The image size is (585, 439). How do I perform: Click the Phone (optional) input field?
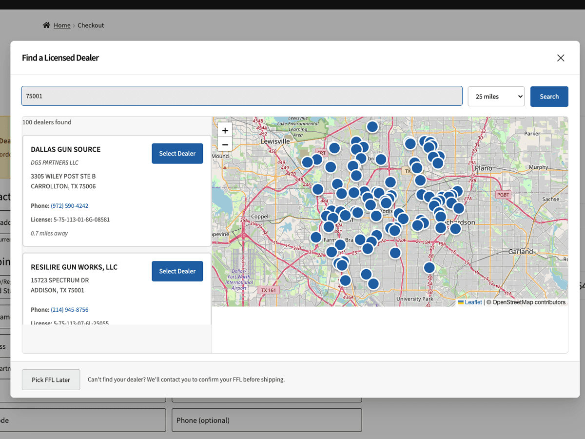(266, 420)
